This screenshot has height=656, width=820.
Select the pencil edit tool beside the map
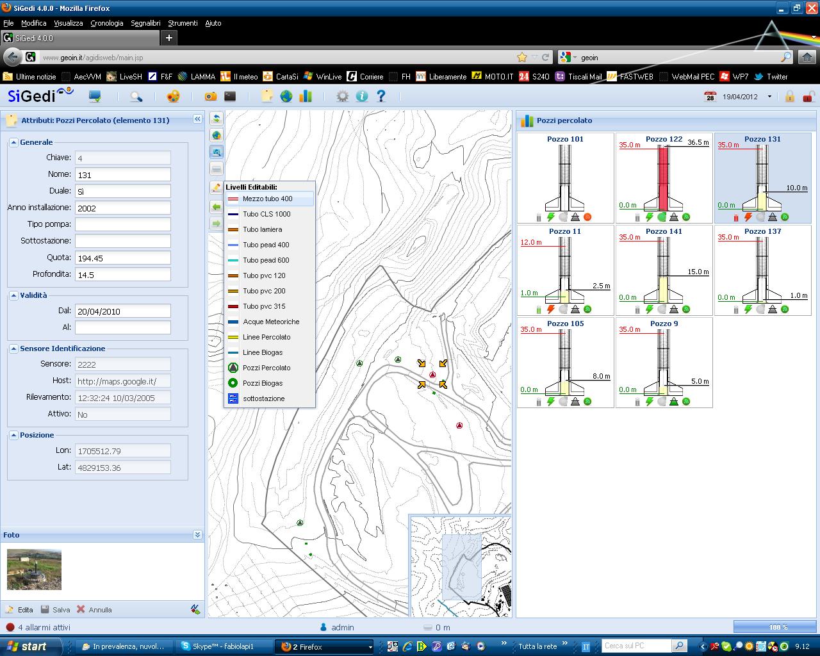point(216,188)
